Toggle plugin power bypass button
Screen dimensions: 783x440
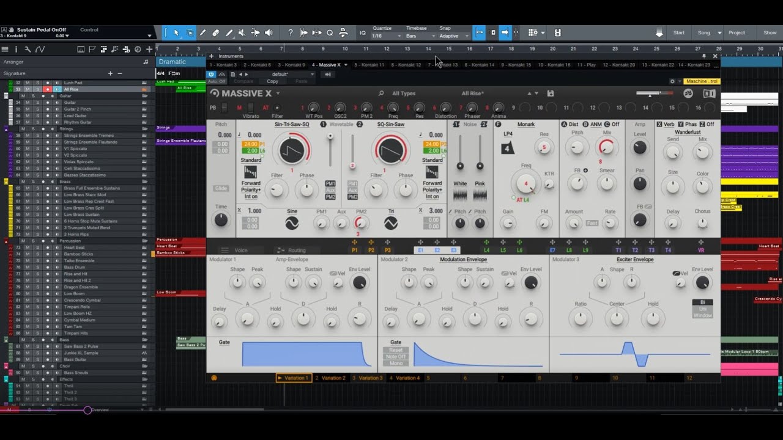coord(212,75)
